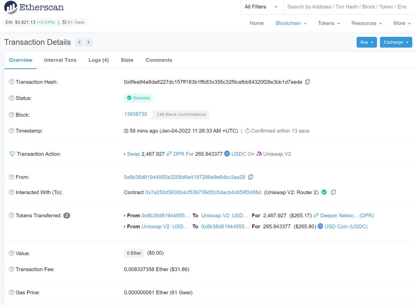Click the search by address input field
The image size is (415, 305).
(x=349, y=7)
